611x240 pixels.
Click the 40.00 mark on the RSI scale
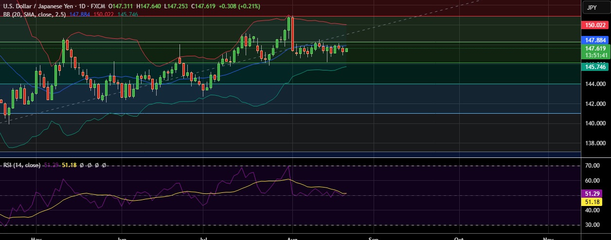(x=592, y=210)
